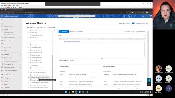Open Device inventory in the sidebar
This screenshot has height=98, width=175.
tap(8, 58)
